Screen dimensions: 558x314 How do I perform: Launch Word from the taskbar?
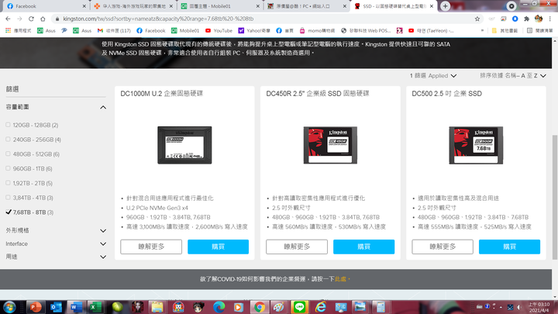tap(76, 307)
